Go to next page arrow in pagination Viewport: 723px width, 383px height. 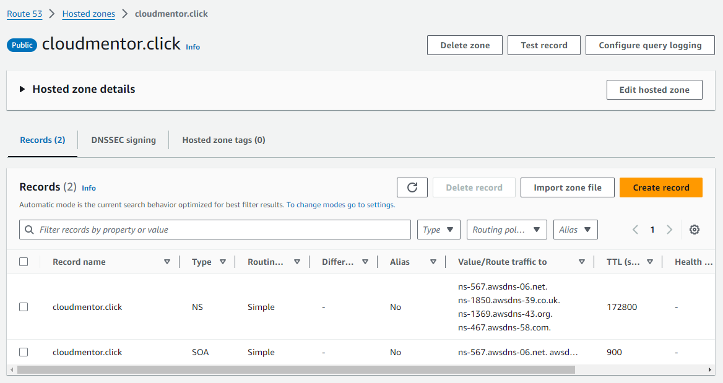click(x=669, y=230)
